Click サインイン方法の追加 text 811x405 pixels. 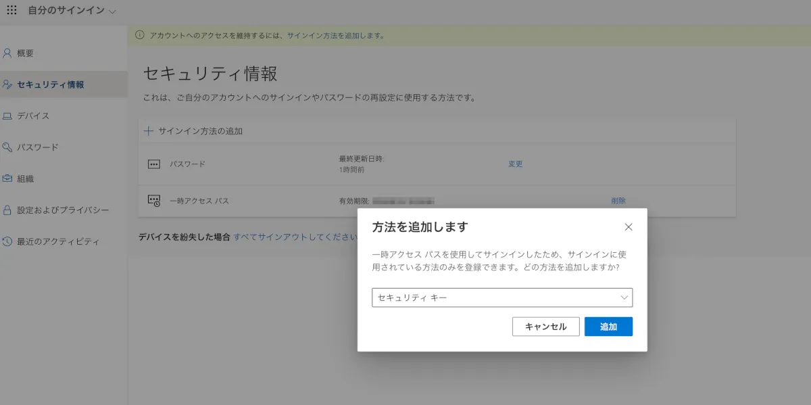point(200,131)
